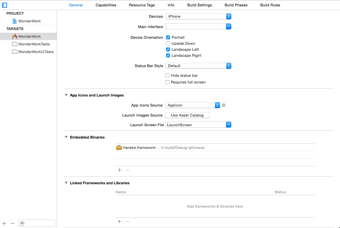Click the target filter field
The height and width of the screenshot is (228, 340).
tap(37, 223)
